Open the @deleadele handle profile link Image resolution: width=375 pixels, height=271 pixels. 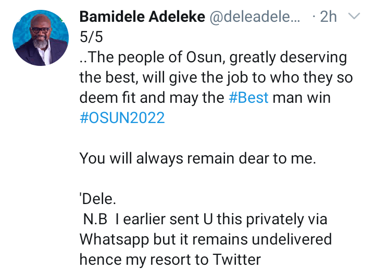click(x=255, y=17)
